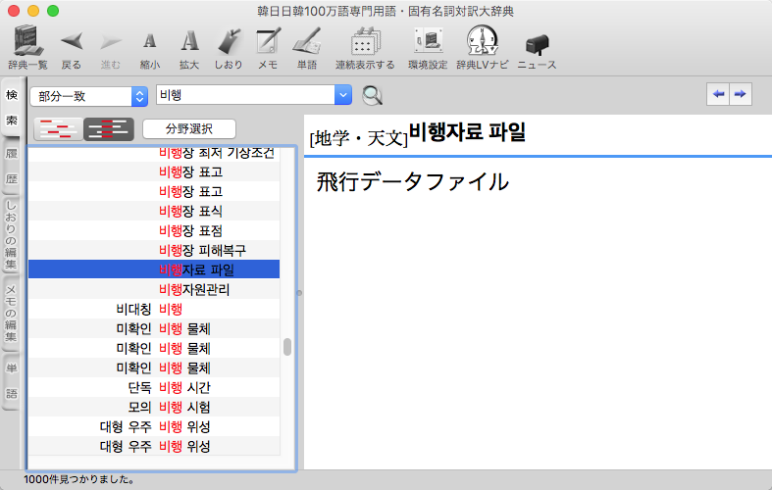772x490 pixels.
Task: Click the [地学・天文] category label
Action: tap(359, 138)
